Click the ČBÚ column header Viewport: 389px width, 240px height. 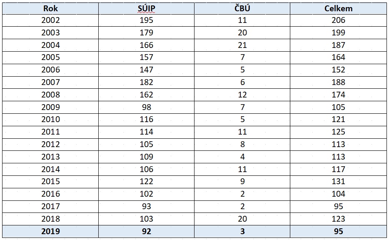(242, 8)
